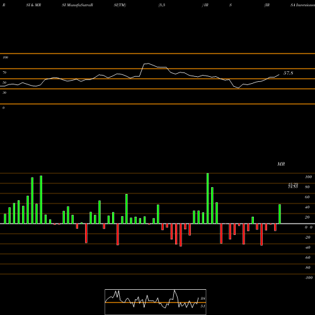
Task: Click the '(5,5' parameter text in header
Action: click(162, 5)
